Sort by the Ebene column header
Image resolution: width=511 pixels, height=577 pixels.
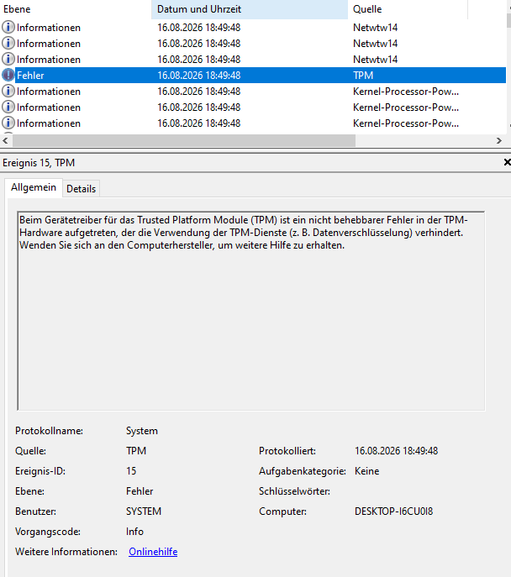point(76,9)
